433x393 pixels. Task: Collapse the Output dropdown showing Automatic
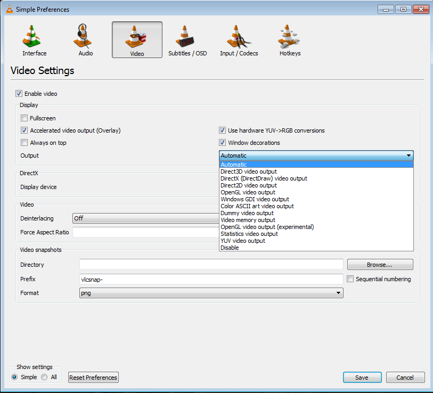pyautogui.click(x=316, y=155)
